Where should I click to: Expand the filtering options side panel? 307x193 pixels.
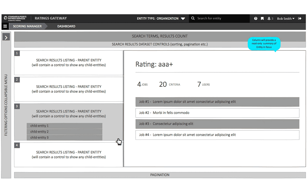6,37
